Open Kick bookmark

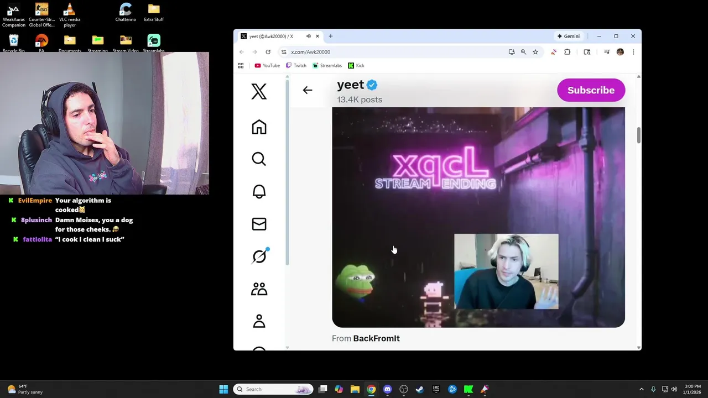pos(356,65)
